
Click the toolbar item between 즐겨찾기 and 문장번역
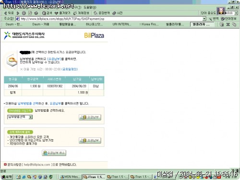click(81, 13)
